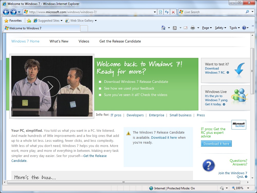Click the 100% zoom level button
Image resolution: width=257 pixels, height=193 pixels.
coord(238,188)
